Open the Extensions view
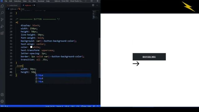 tap(2, 33)
